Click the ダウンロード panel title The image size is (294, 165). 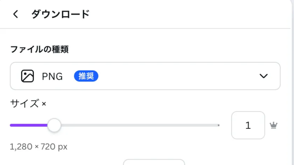point(60,14)
